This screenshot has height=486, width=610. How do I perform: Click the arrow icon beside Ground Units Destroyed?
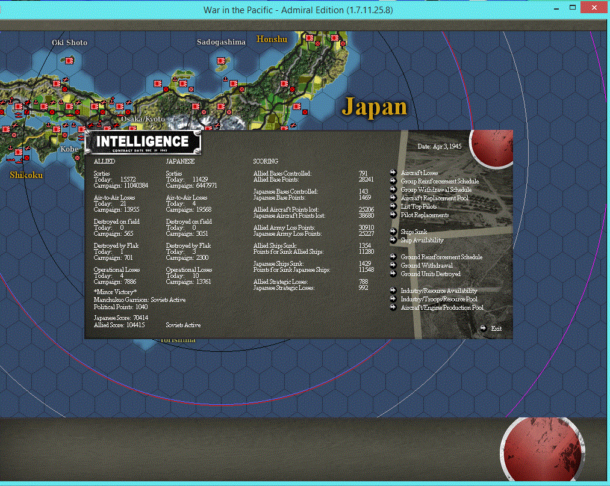pos(393,274)
